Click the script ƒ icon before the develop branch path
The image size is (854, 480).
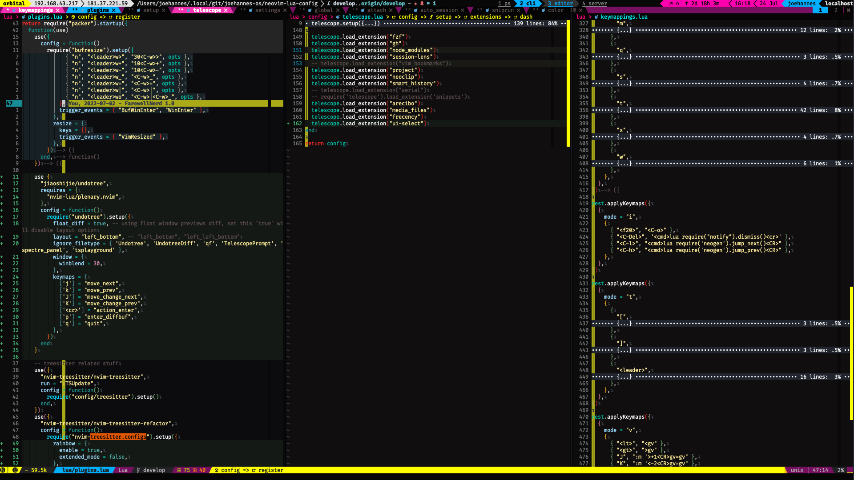point(327,3)
